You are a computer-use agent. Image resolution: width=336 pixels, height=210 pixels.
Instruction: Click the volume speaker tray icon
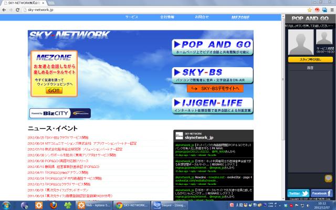pyautogui.click(x=308, y=205)
